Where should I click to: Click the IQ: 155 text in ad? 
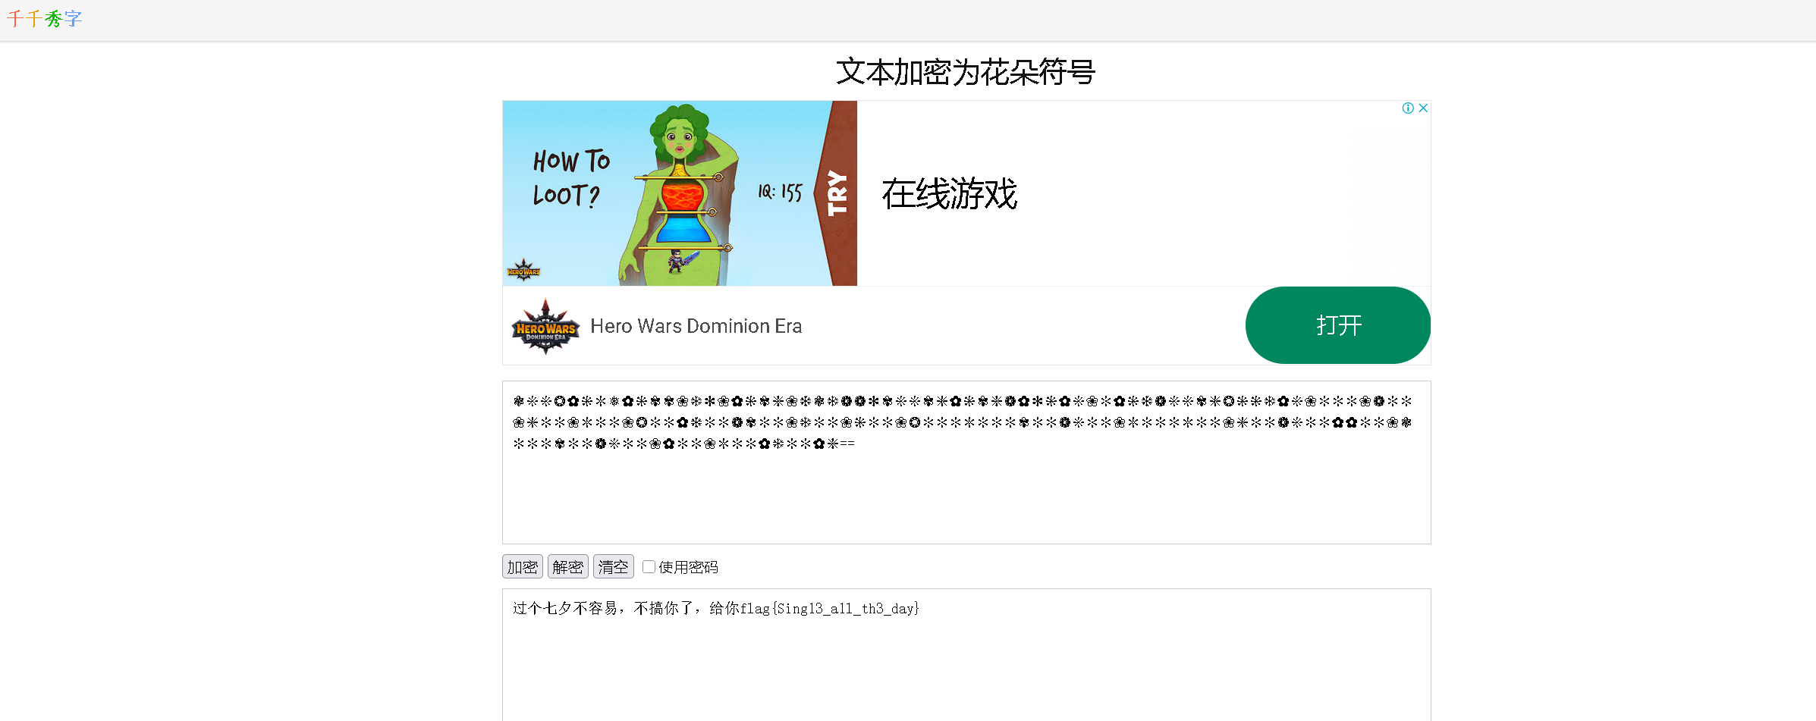780,193
